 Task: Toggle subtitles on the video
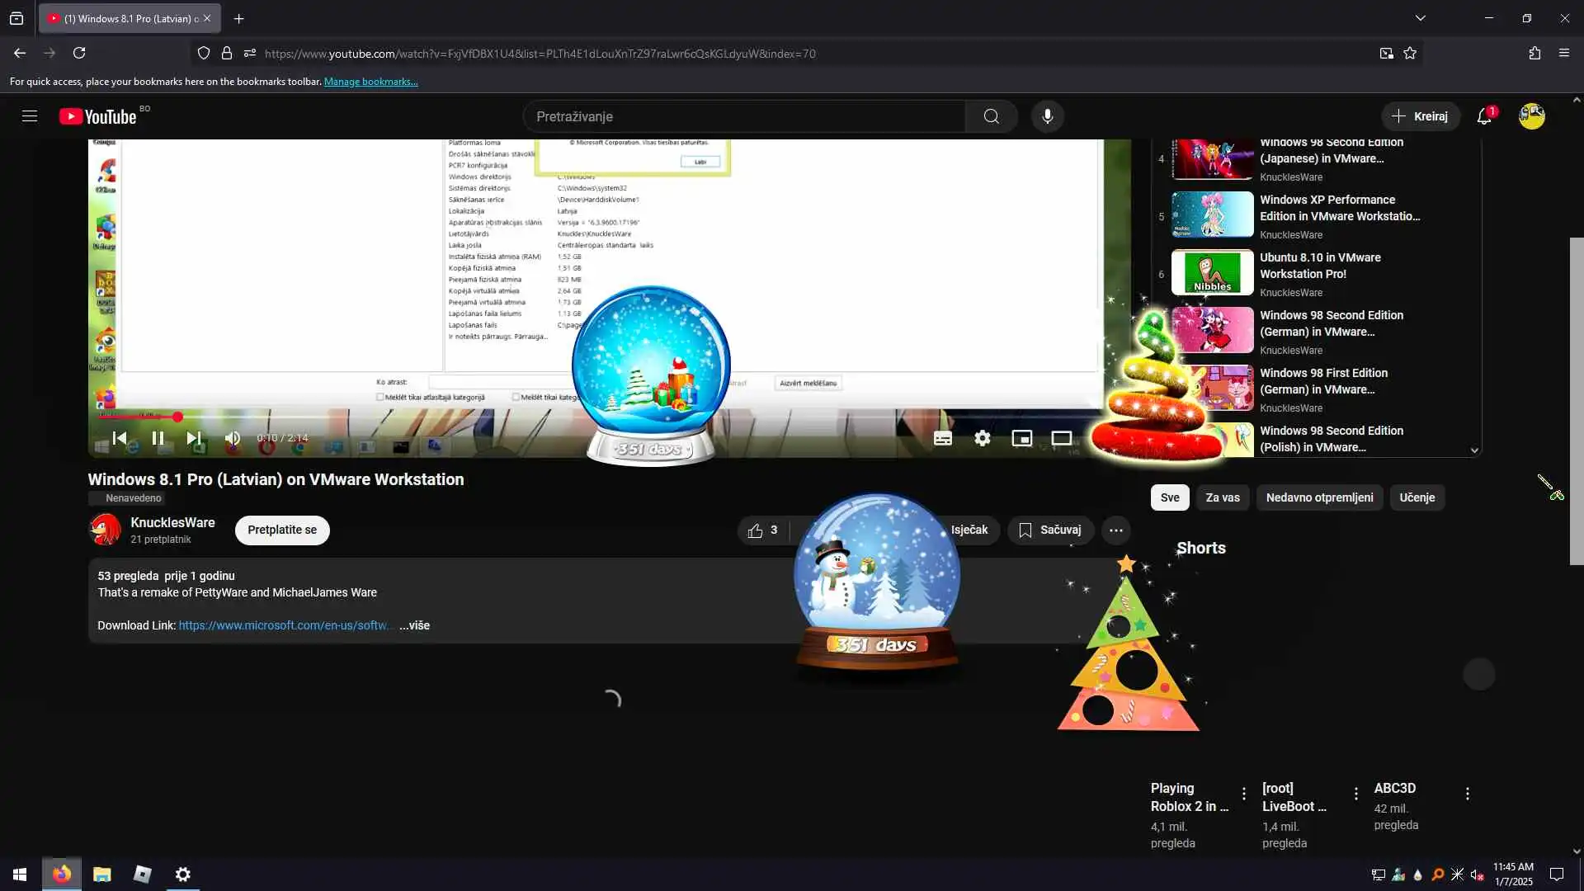942,438
